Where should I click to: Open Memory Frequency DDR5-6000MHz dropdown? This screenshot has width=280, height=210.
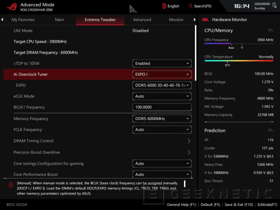pyautogui.click(x=162, y=119)
